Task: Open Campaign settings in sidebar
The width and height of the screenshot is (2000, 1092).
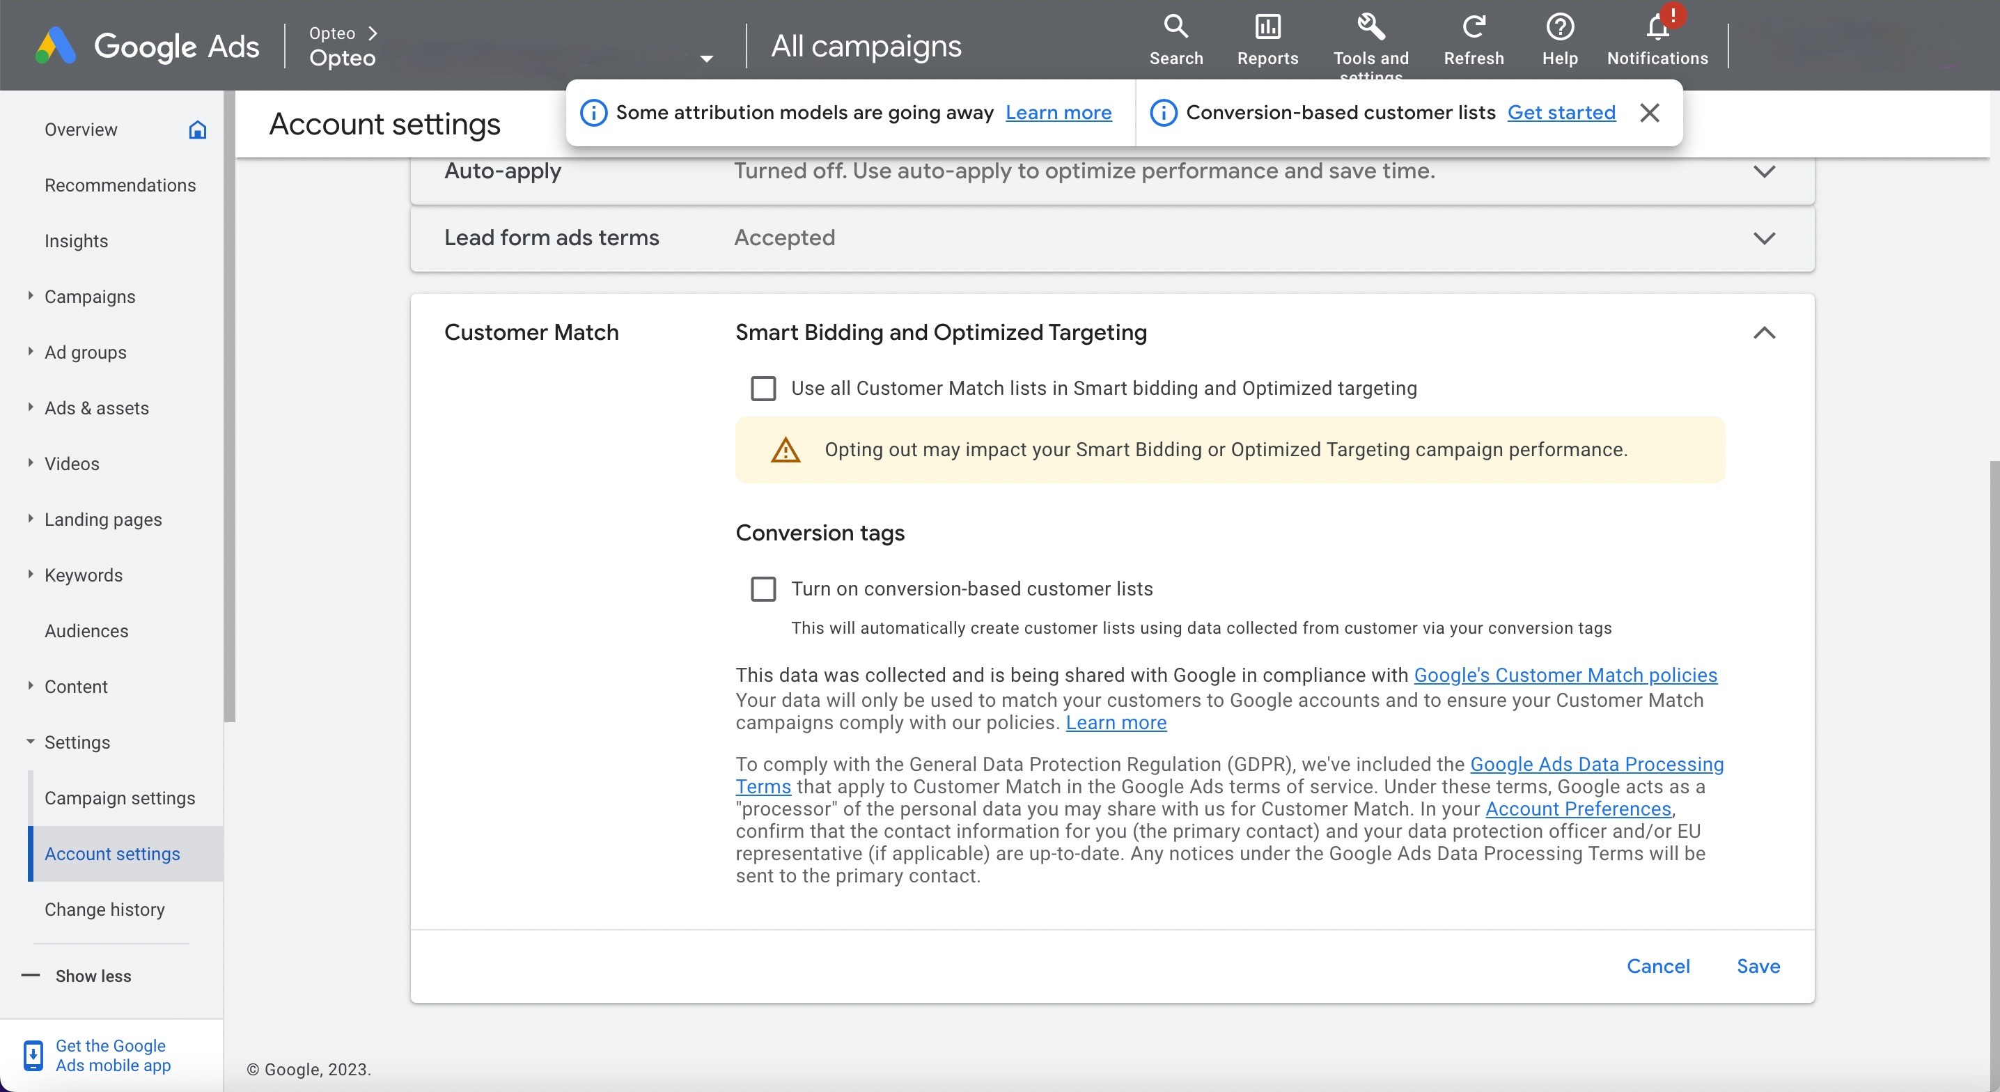Action: tap(120, 797)
